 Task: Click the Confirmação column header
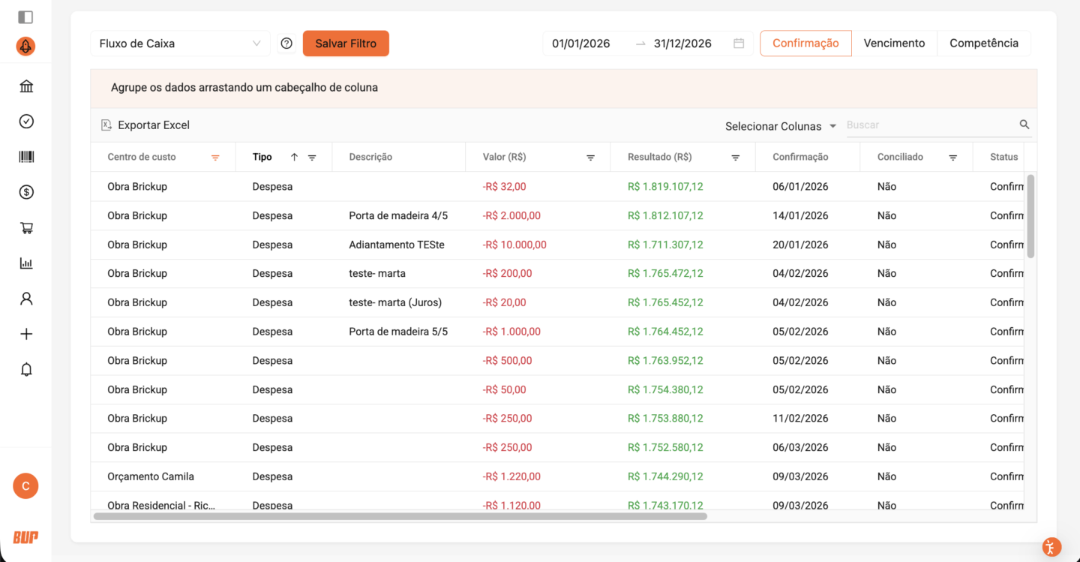800,158
